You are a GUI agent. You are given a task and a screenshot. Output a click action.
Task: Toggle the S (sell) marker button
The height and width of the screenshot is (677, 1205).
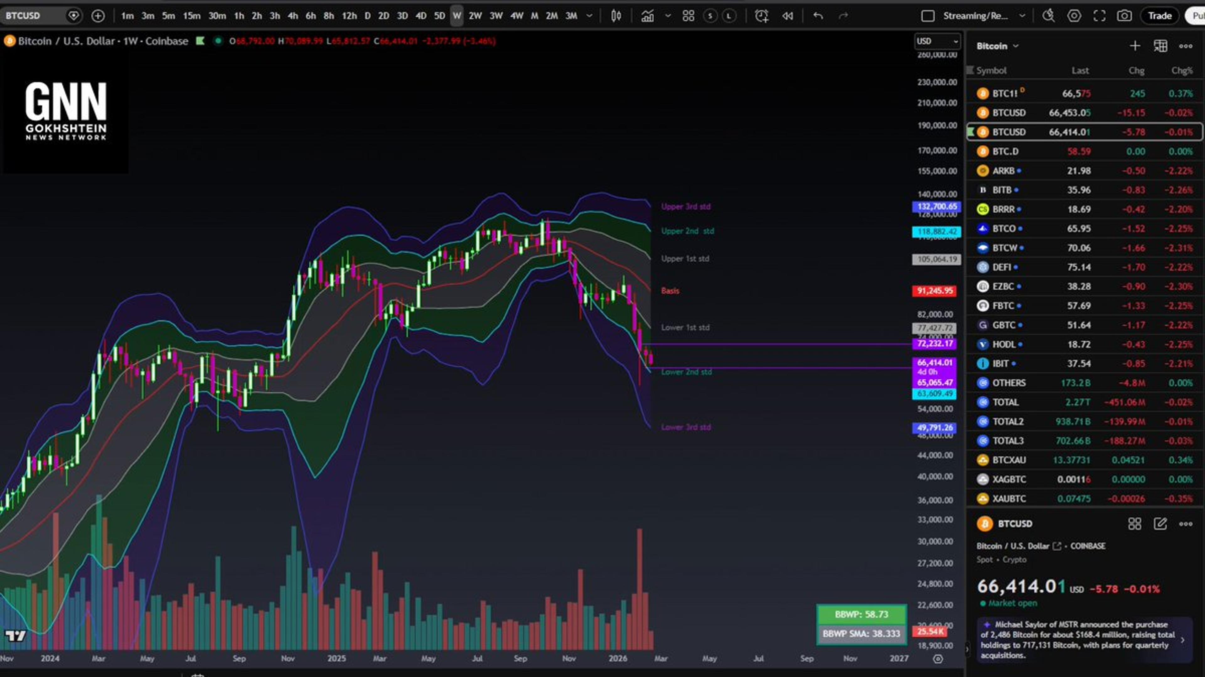(710, 15)
